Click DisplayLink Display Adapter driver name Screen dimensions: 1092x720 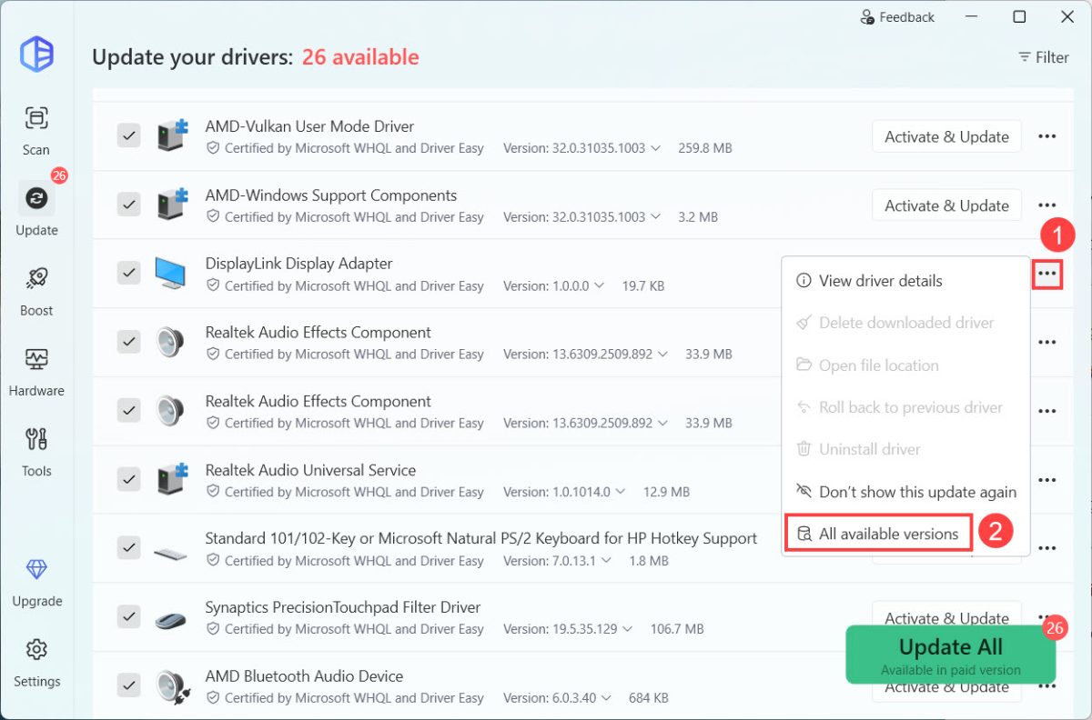click(299, 264)
